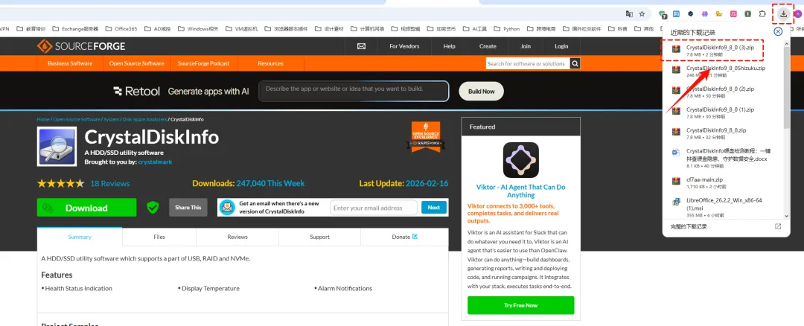Image resolution: width=804 pixels, height=326 pixels.
Task: Click the translate page icon in address bar
Action: pos(629,14)
